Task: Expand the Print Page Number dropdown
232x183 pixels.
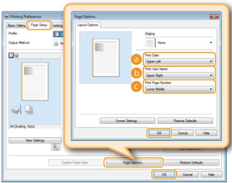Action: point(179,89)
